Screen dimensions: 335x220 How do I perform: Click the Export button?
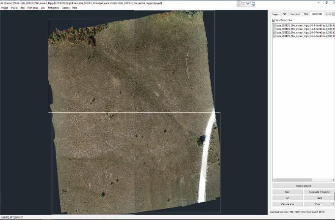(x=318, y=204)
